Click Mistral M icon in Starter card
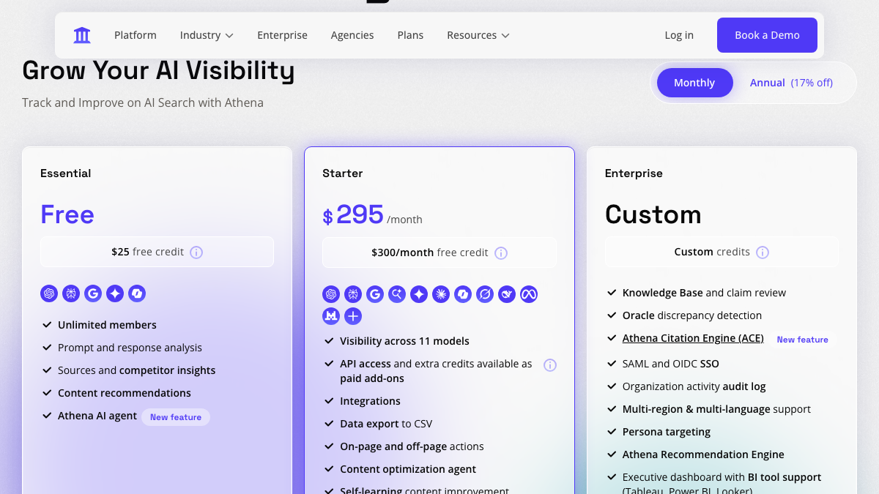This screenshot has width=879, height=494. point(331,316)
